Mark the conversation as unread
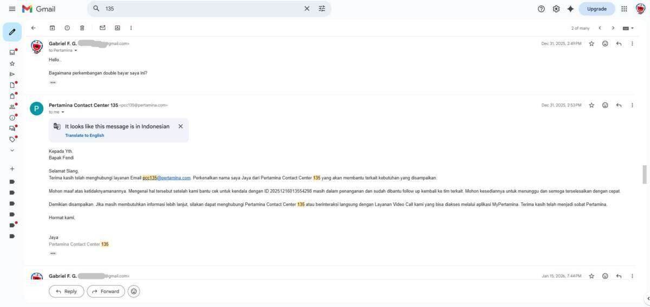650x307 pixels. pyautogui.click(x=102, y=28)
